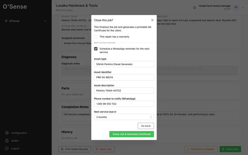Click the 'Next service reminder' section label

click(x=105, y=42)
